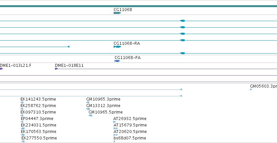Click the CG11068-RA transcript glyph
This screenshot has width=277, height=143.
[117, 47]
